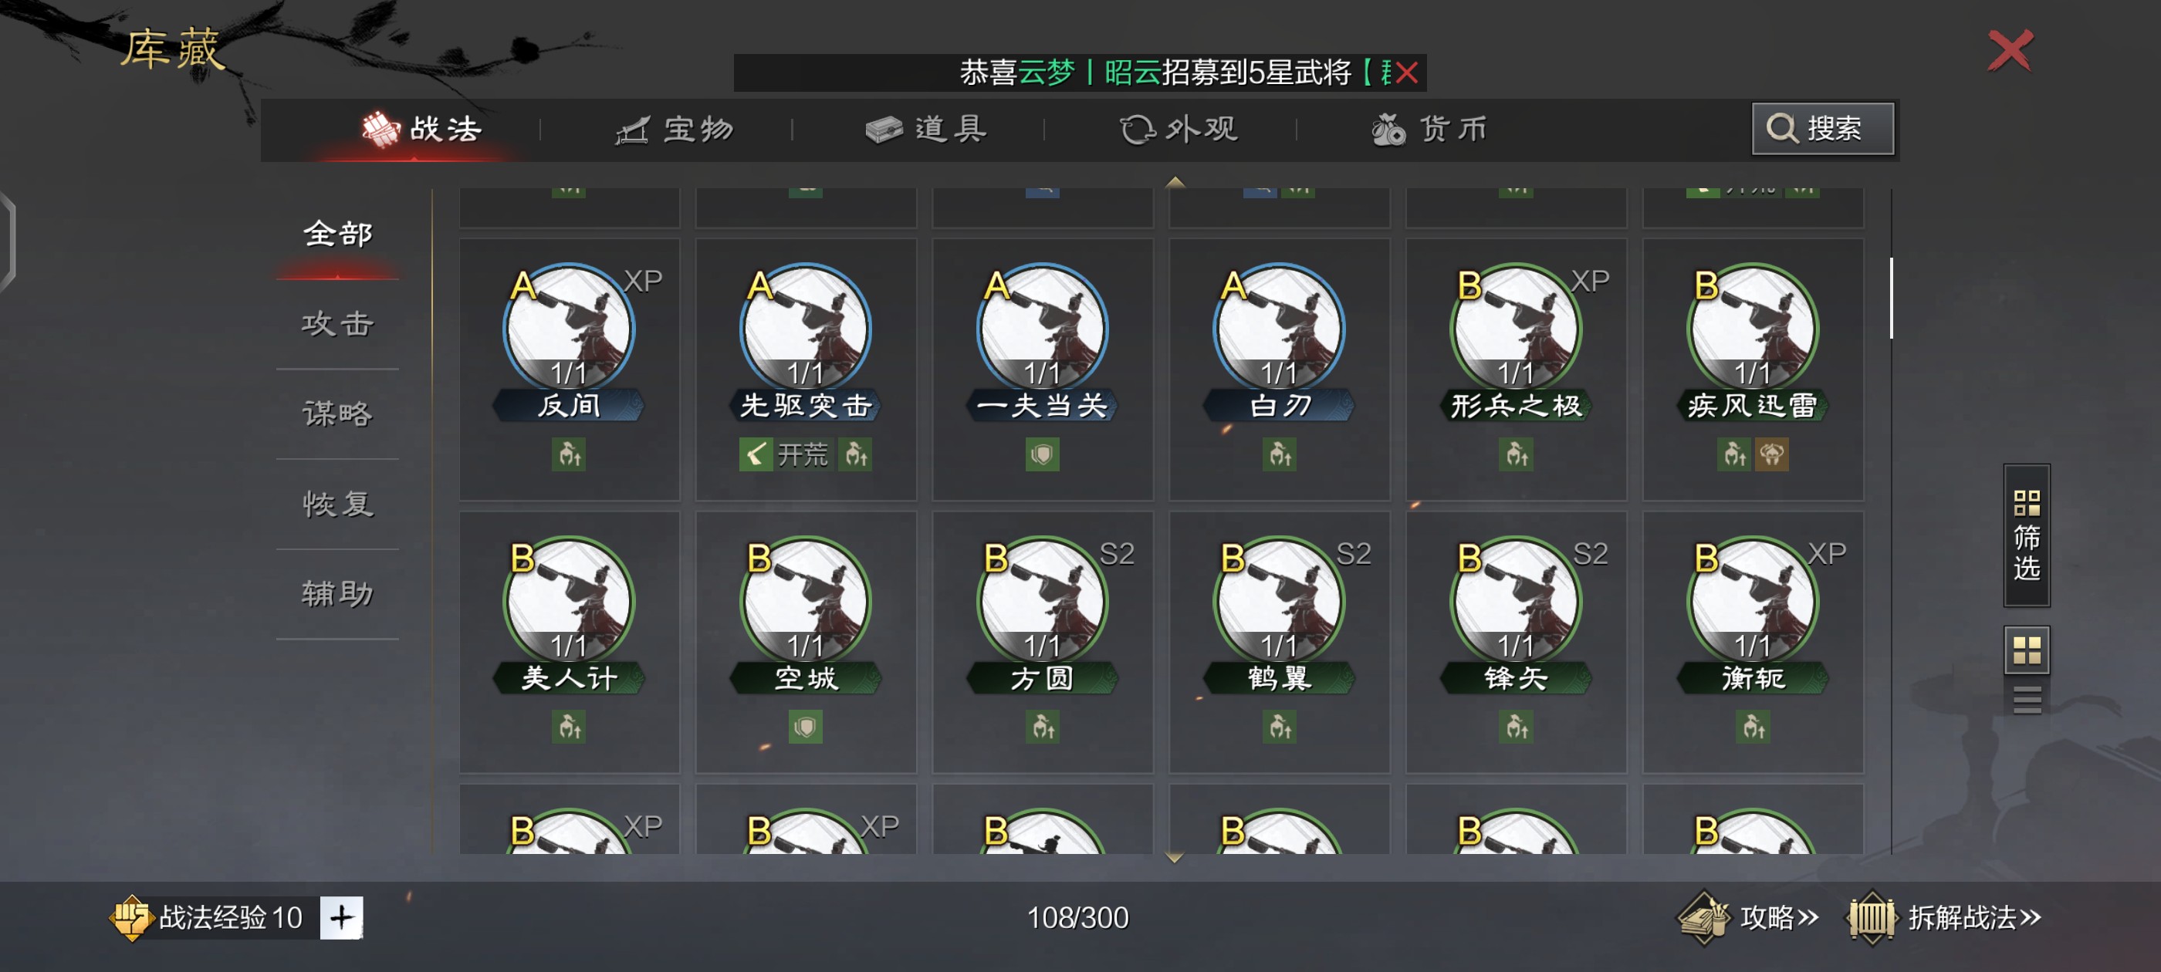This screenshot has width=2161, height=972.
Task: Switch to grid view layout
Action: point(2027,650)
